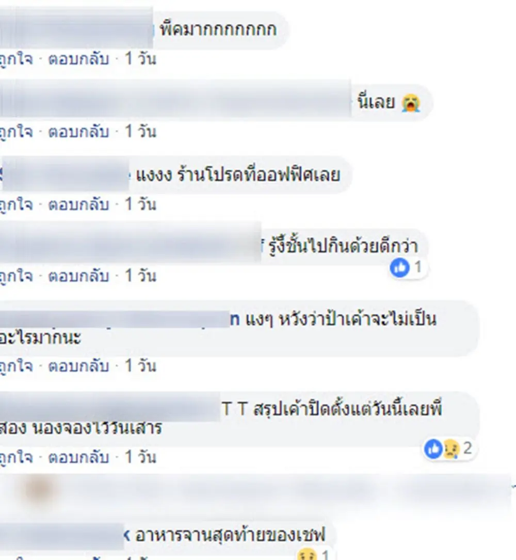
Task: Open timestamp '1 วัน' under 'พีคมากกกกกกก'
Action: (140, 59)
